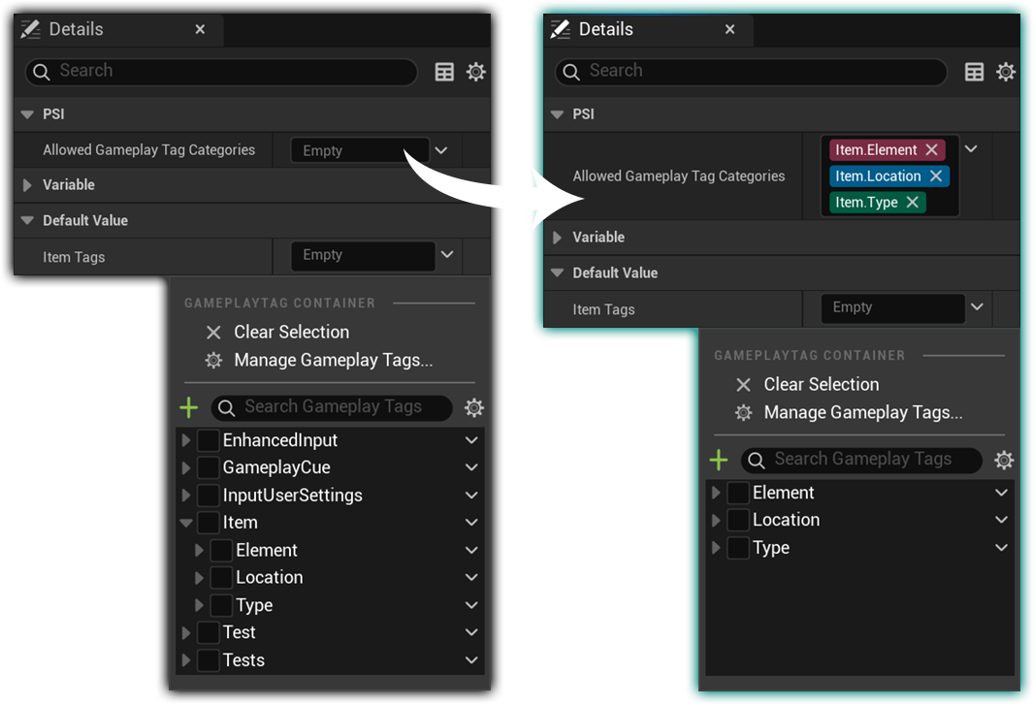Click Clear Selection in the left tag container
This screenshot has width=1034, height=705.
[x=290, y=332]
